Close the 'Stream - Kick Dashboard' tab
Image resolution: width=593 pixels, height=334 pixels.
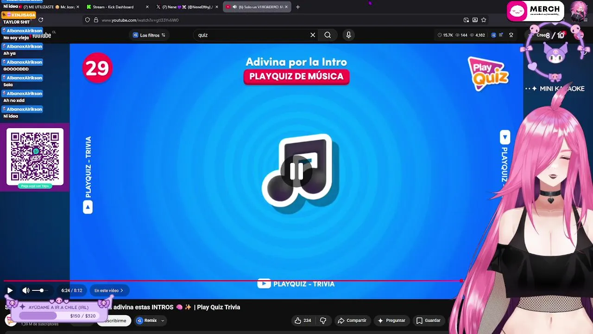click(x=147, y=7)
